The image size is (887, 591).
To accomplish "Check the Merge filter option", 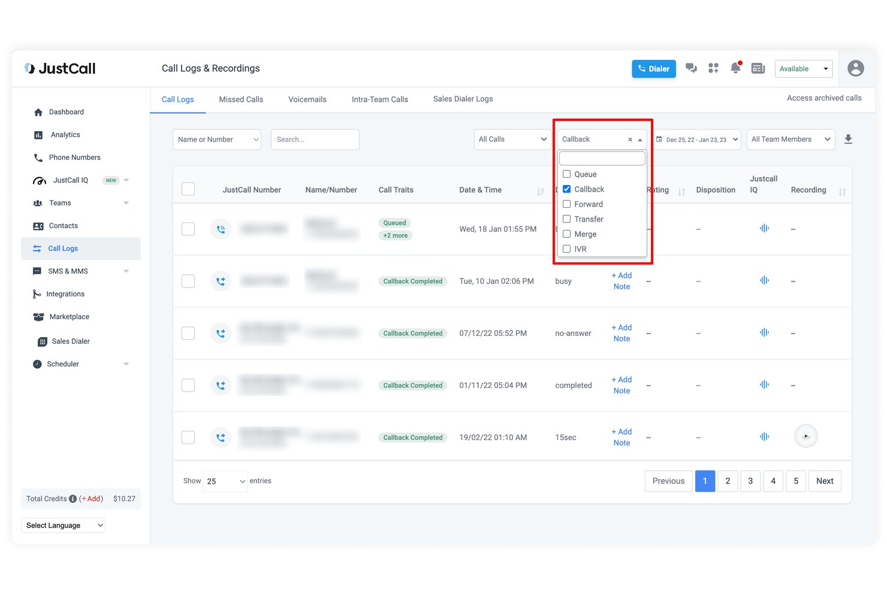I will 566,234.
